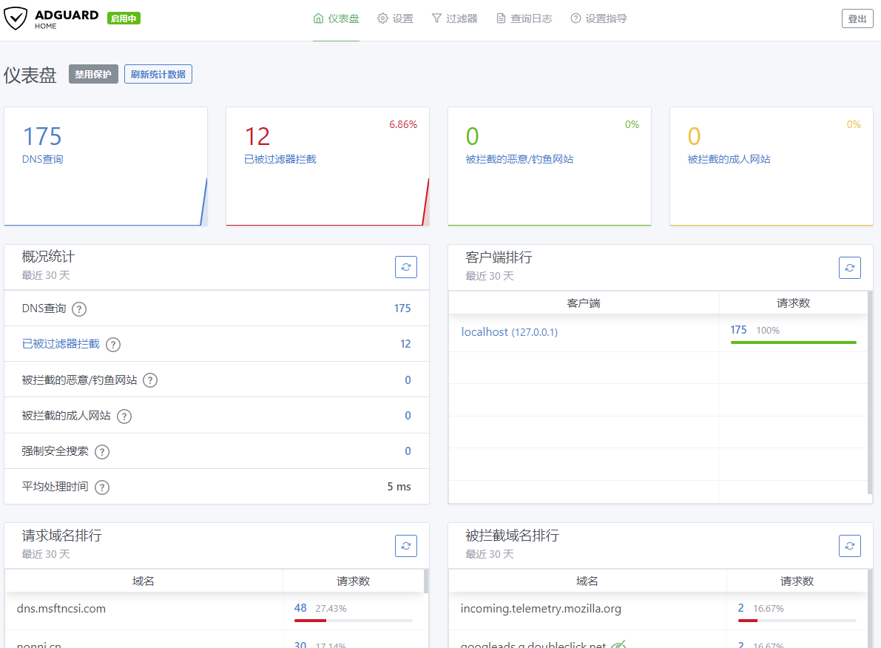Viewport: 881px width, 648px height.
Task: Click the green localhost request progress bar
Action: click(793, 342)
